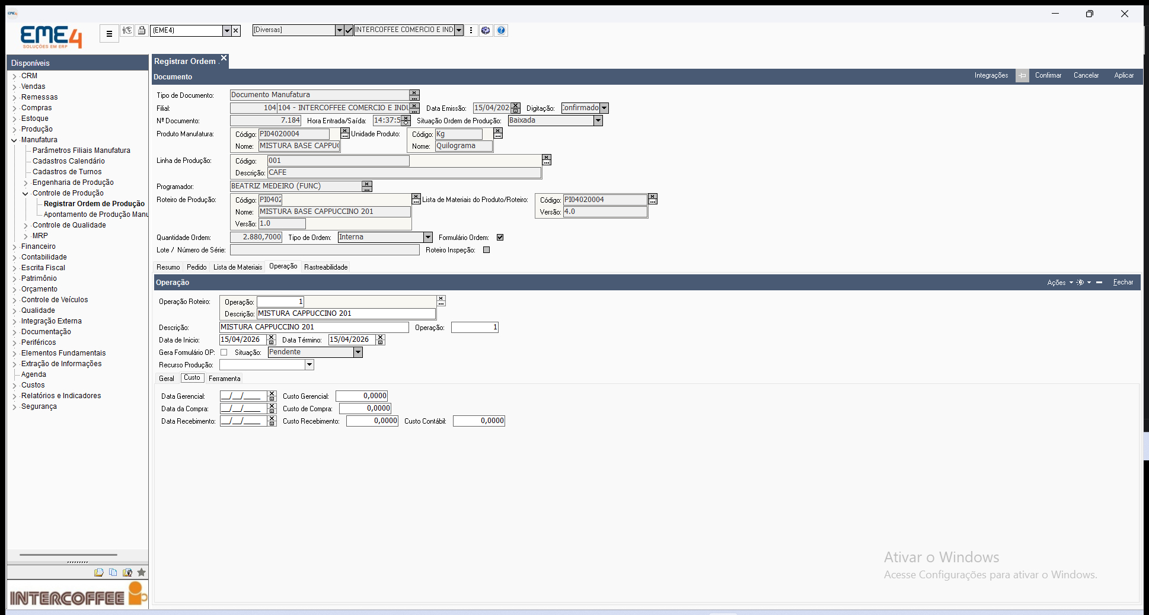Open the gear settings icon in toolbar

486,30
